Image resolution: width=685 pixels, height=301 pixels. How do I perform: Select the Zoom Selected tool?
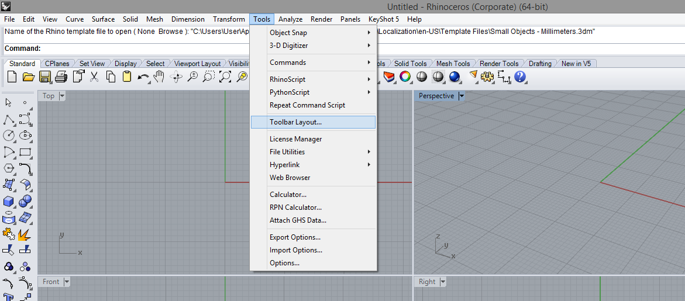[242, 77]
